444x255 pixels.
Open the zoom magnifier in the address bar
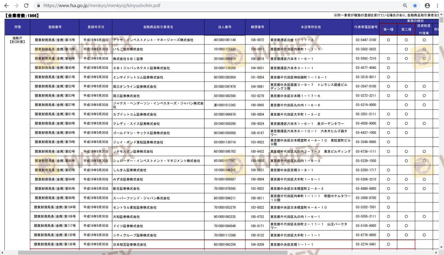(405, 6)
